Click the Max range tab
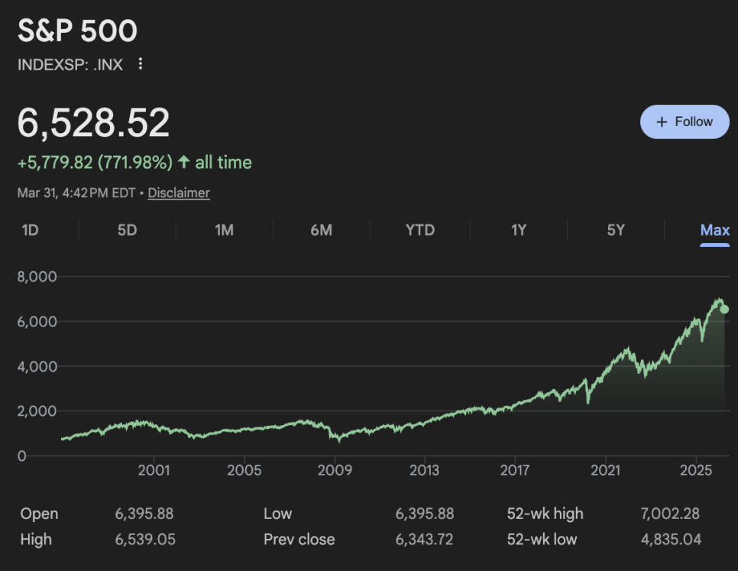Image resolution: width=738 pixels, height=571 pixels. coord(714,230)
